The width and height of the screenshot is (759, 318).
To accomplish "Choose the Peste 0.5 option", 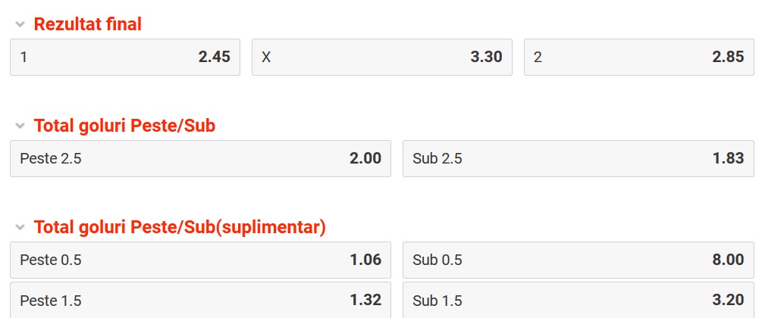I will [x=200, y=260].
